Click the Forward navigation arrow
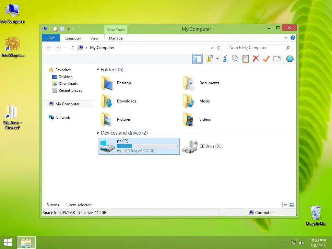The width and height of the screenshot is (332, 249). [x=58, y=48]
